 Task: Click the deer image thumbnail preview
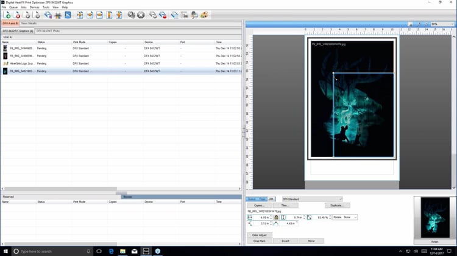coord(435,218)
